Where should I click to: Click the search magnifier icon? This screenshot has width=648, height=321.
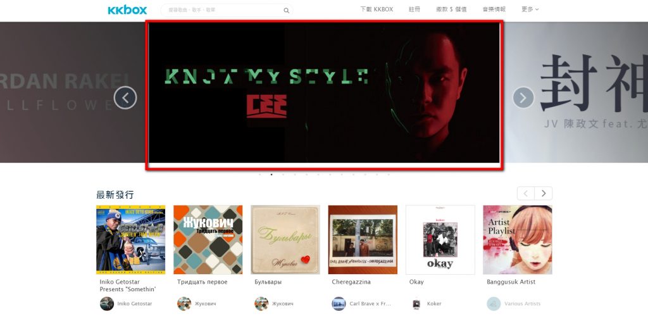click(x=287, y=10)
